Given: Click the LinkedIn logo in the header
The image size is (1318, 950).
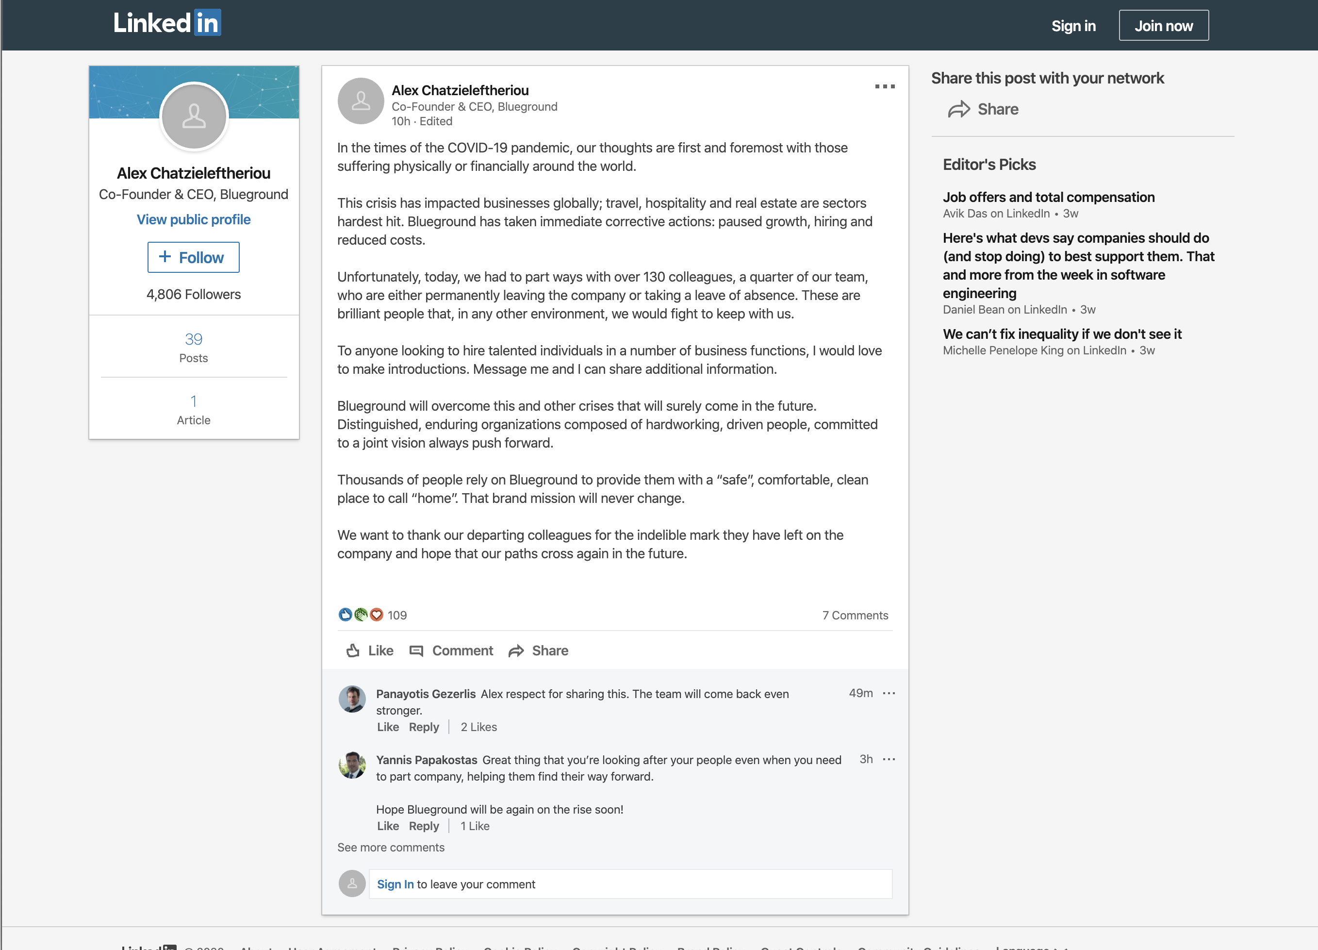Looking at the screenshot, I should (x=167, y=23).
